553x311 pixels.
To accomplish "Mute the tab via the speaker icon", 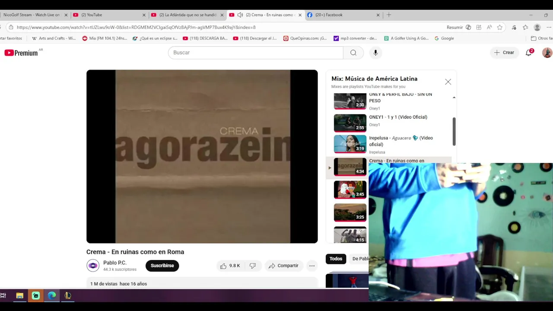I will [x=240, y=15].
